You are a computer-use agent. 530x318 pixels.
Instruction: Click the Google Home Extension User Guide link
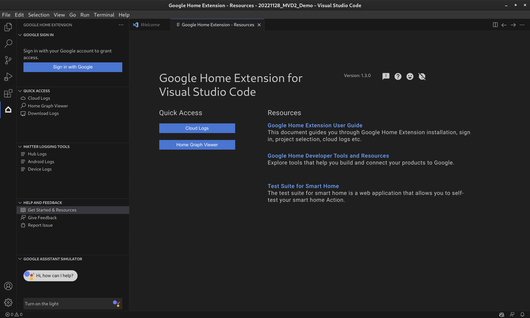point(315,125)
